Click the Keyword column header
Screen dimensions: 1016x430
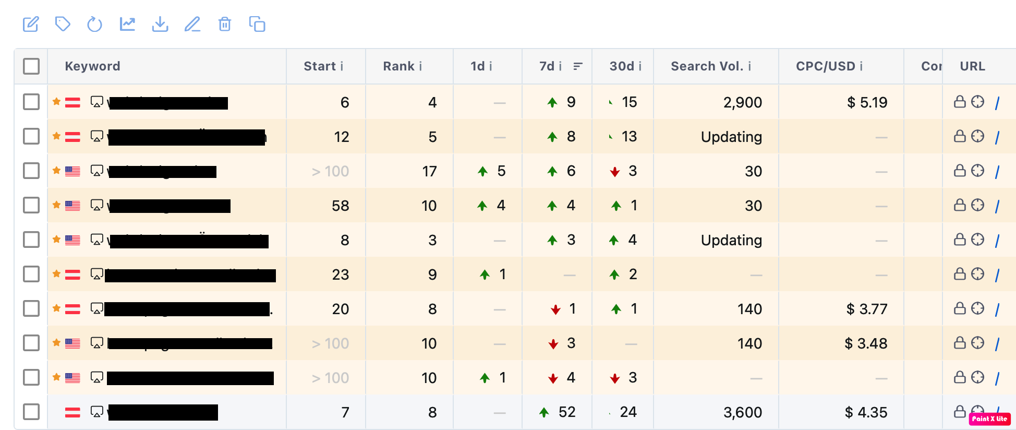coord(93,66)
